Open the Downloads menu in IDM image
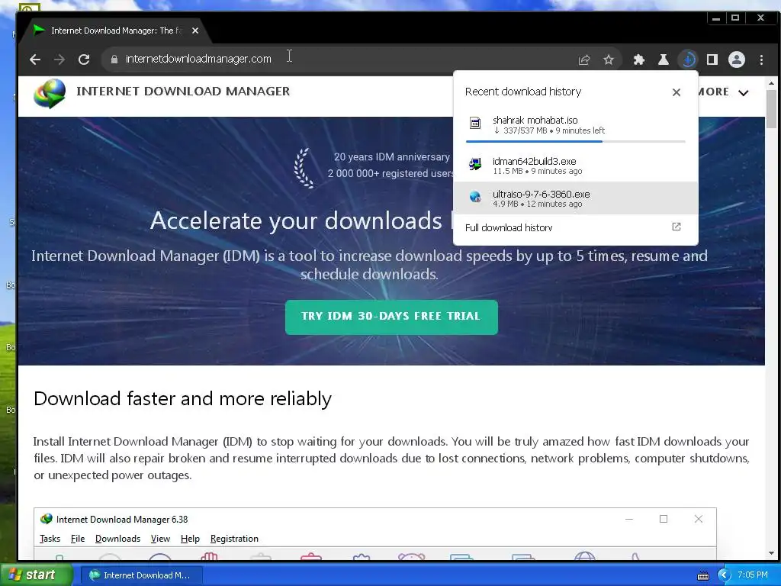 pyautogui.click(x=117, y=539)
